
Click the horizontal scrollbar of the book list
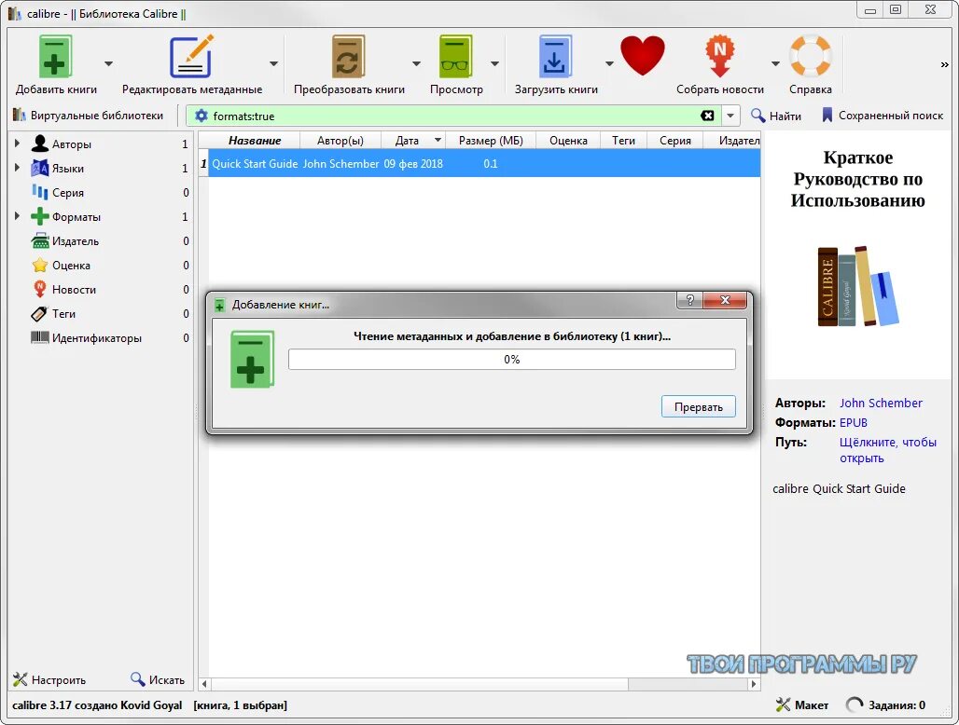[420, 684]
